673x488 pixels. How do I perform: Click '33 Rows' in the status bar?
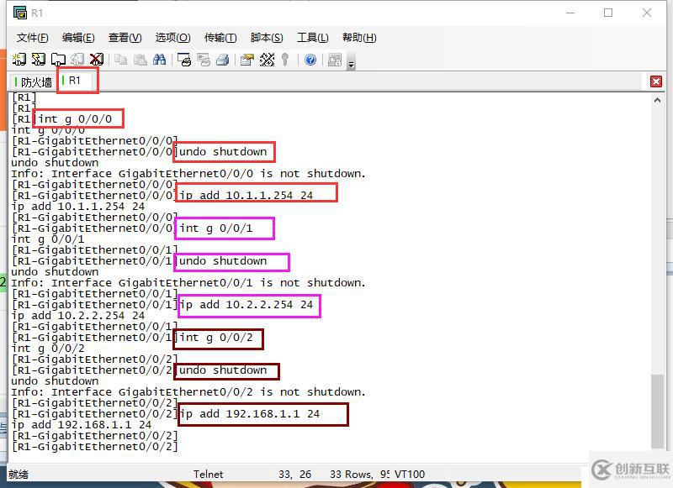point(351,475)
